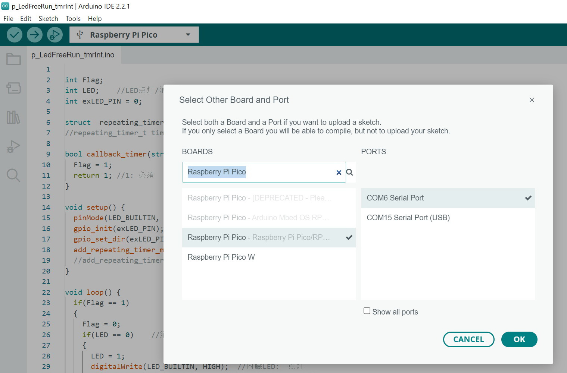The height and width of the screenshot is (373, 567).
Task: Close the Select Other Board and Port dialog
Action: coord(532,100)
